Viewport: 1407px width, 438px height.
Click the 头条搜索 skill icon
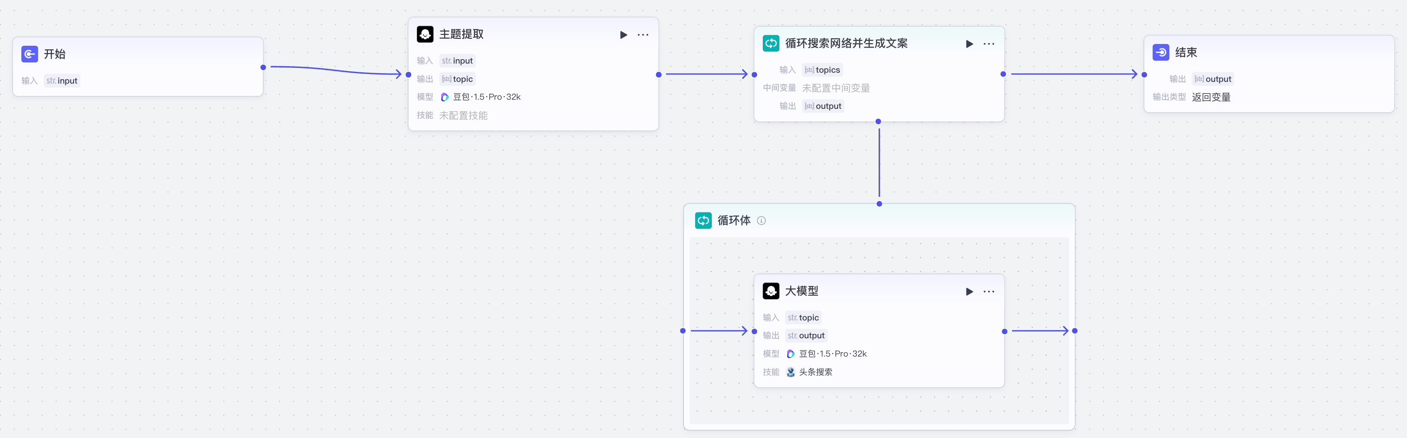[x=790, y=372]
